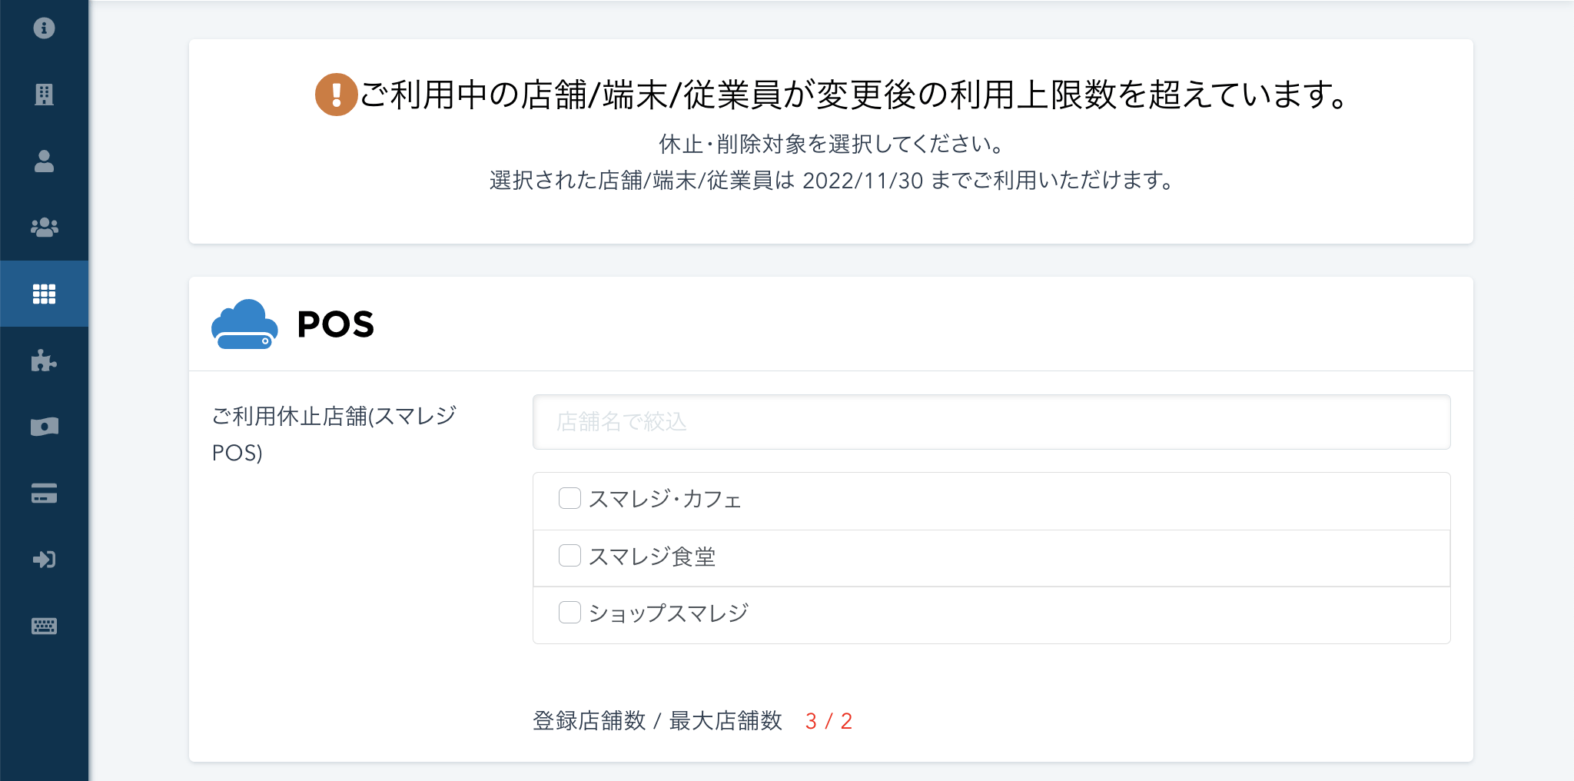The width and height of the screenshot is (1574, 781).
Task: Tick the スマレジ食堂 checkbox
Action: coord(569,555)
